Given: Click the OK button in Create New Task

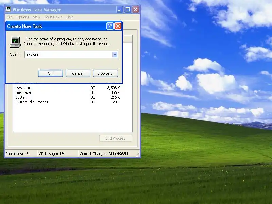Looking at the screenshot, I should 50,73.
